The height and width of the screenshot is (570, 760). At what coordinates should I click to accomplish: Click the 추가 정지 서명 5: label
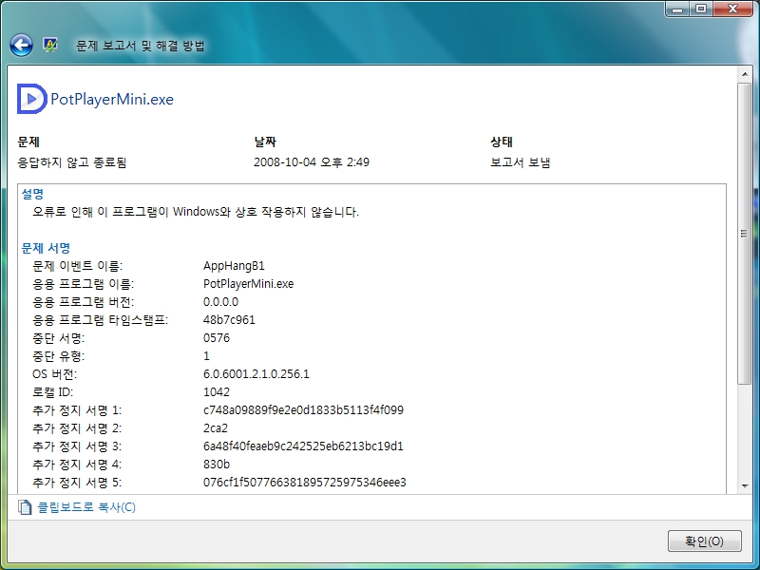point(77,483)
